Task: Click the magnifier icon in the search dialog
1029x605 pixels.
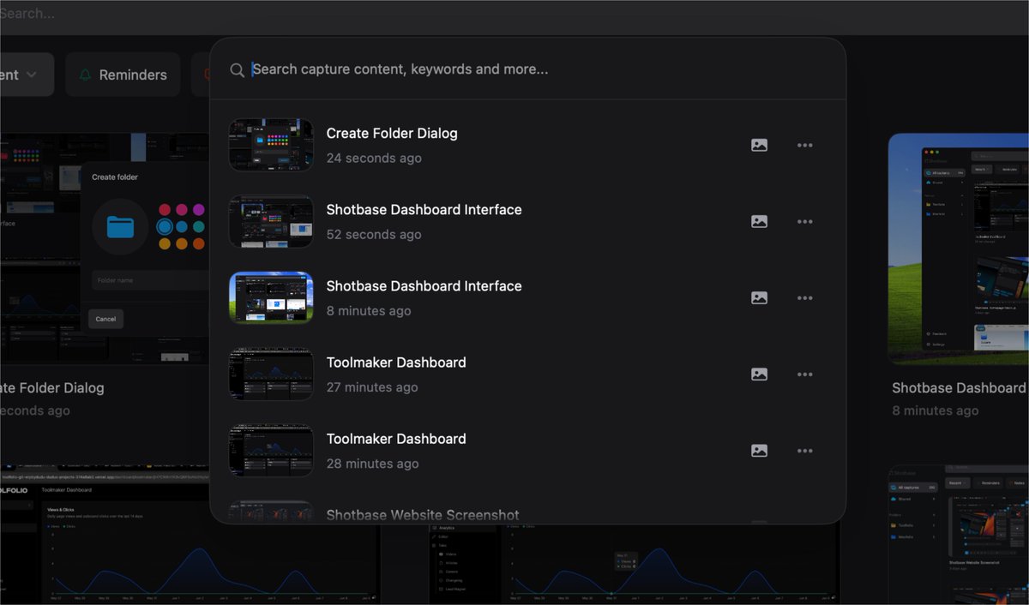Action: tap(238, 70)
